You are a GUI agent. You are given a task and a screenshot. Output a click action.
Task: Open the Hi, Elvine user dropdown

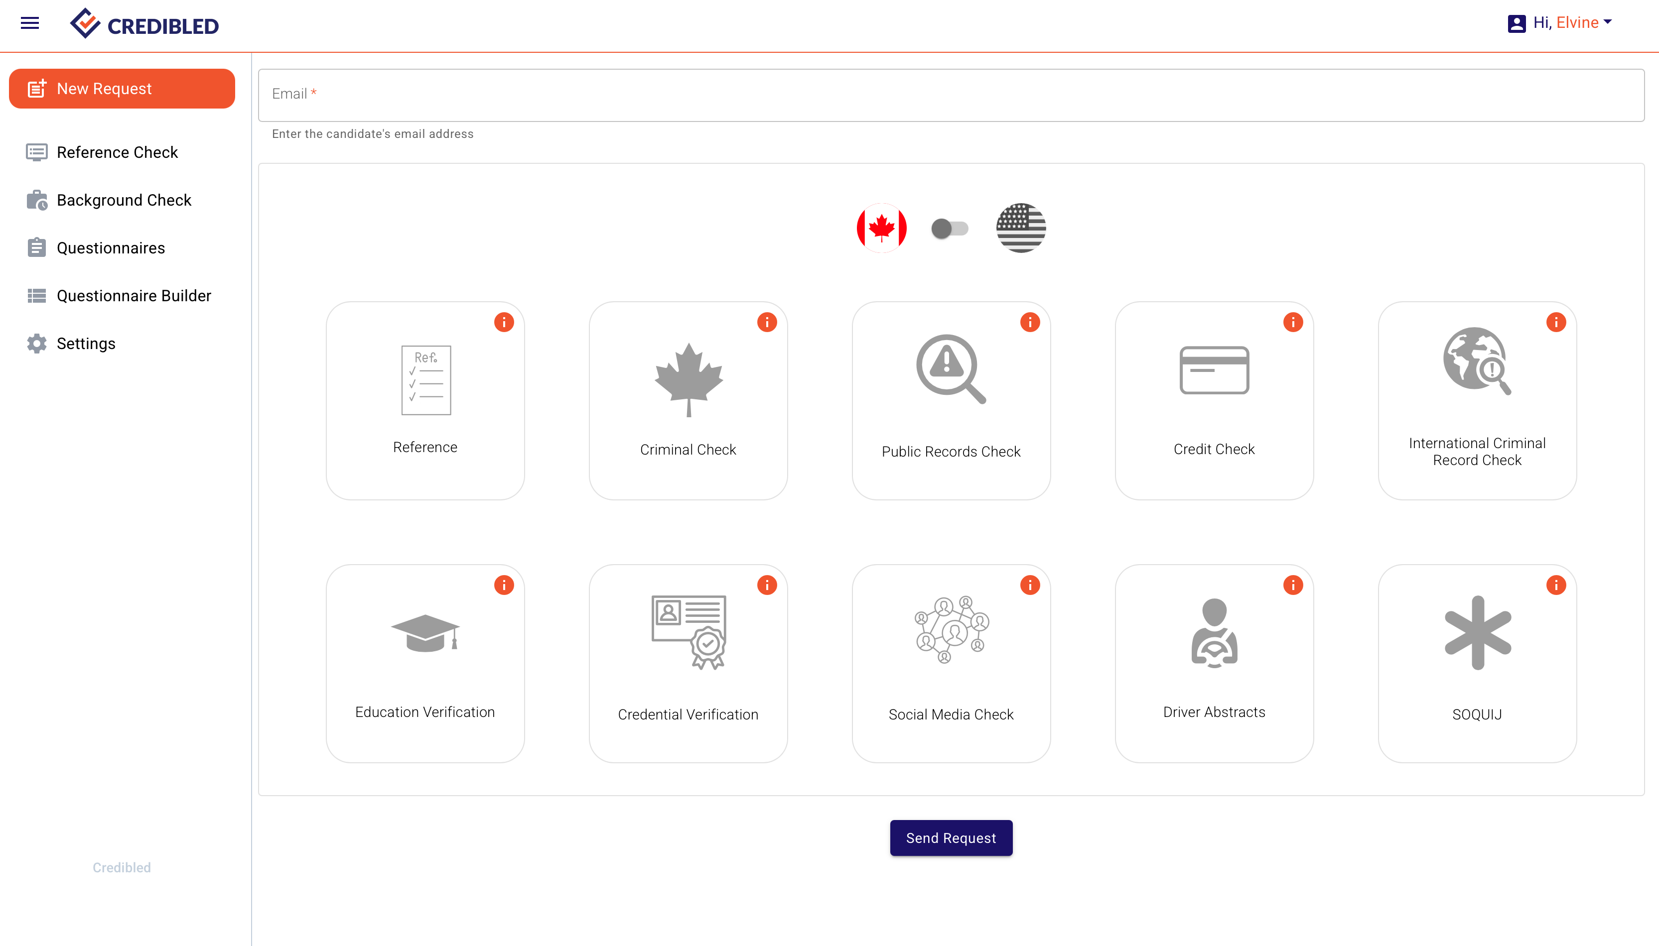(1560, 23)
